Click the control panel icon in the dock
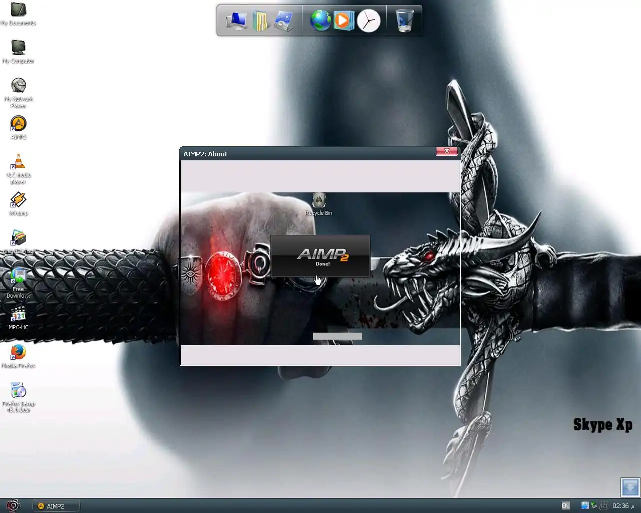Image resolution: width=641 pixels, height=513 pixels. pyautogui.click(x=284, y=21)
